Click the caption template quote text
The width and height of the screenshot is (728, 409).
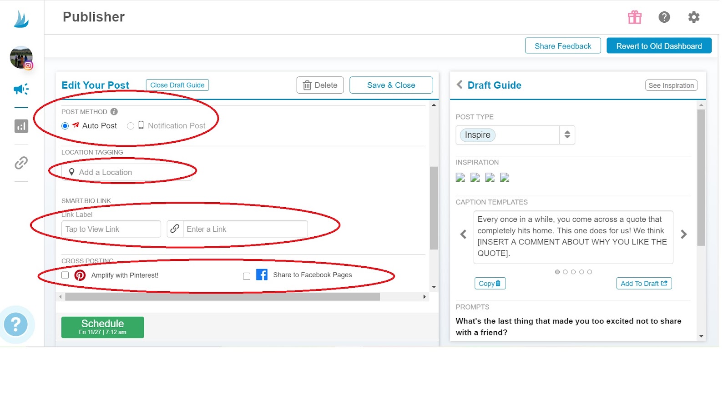(x=572, y=236)
